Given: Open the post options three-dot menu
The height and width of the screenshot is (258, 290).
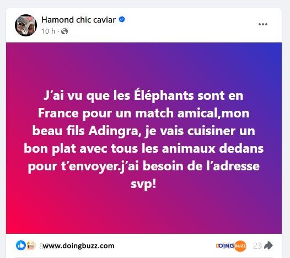Looking at the screenshot, I should coord(263,24).
